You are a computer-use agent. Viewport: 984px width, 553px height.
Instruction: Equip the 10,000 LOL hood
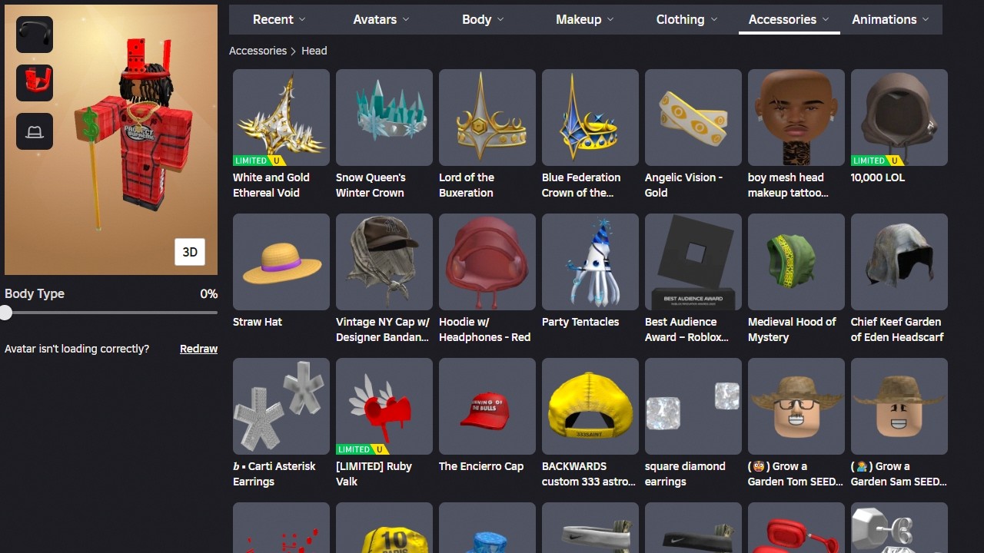pyautogui.click(x=899, y=118)
